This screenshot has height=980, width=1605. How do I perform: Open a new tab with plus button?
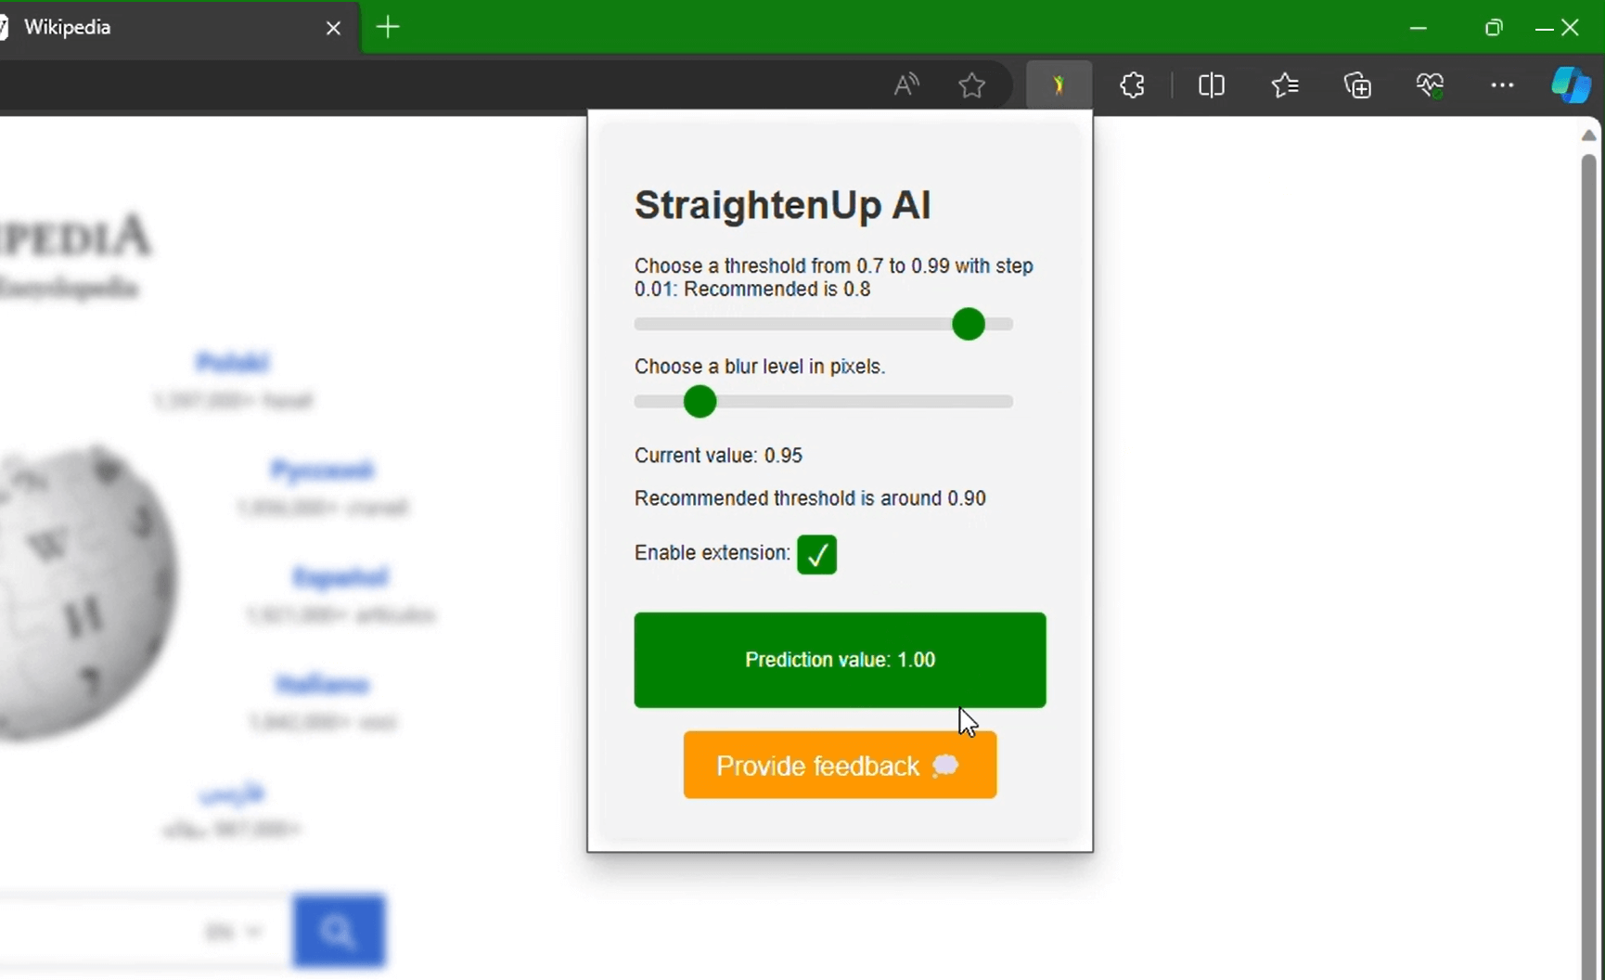coord(388,28)
